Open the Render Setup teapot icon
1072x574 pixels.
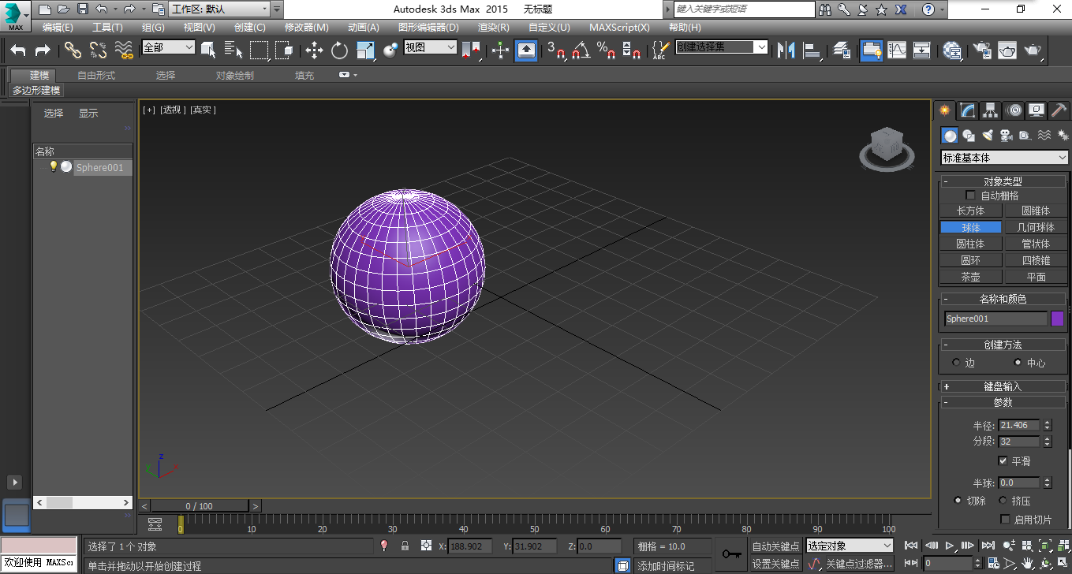click(982, 50)
